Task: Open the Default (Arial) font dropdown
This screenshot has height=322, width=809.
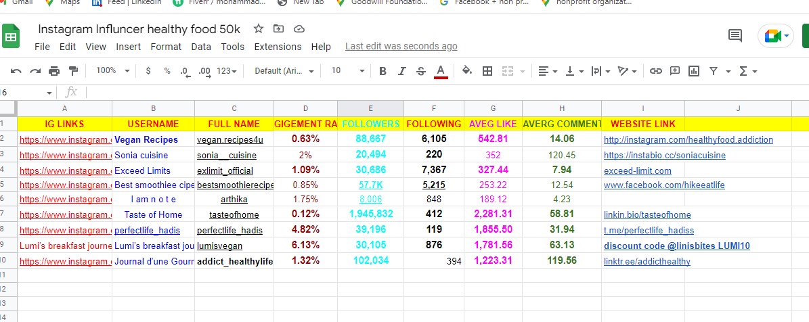Action: [x=284, y=71]
